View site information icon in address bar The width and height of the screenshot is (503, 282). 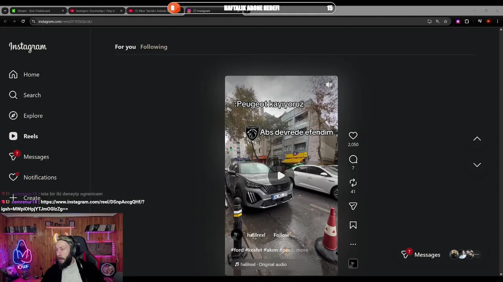click(x=34, y=22)
